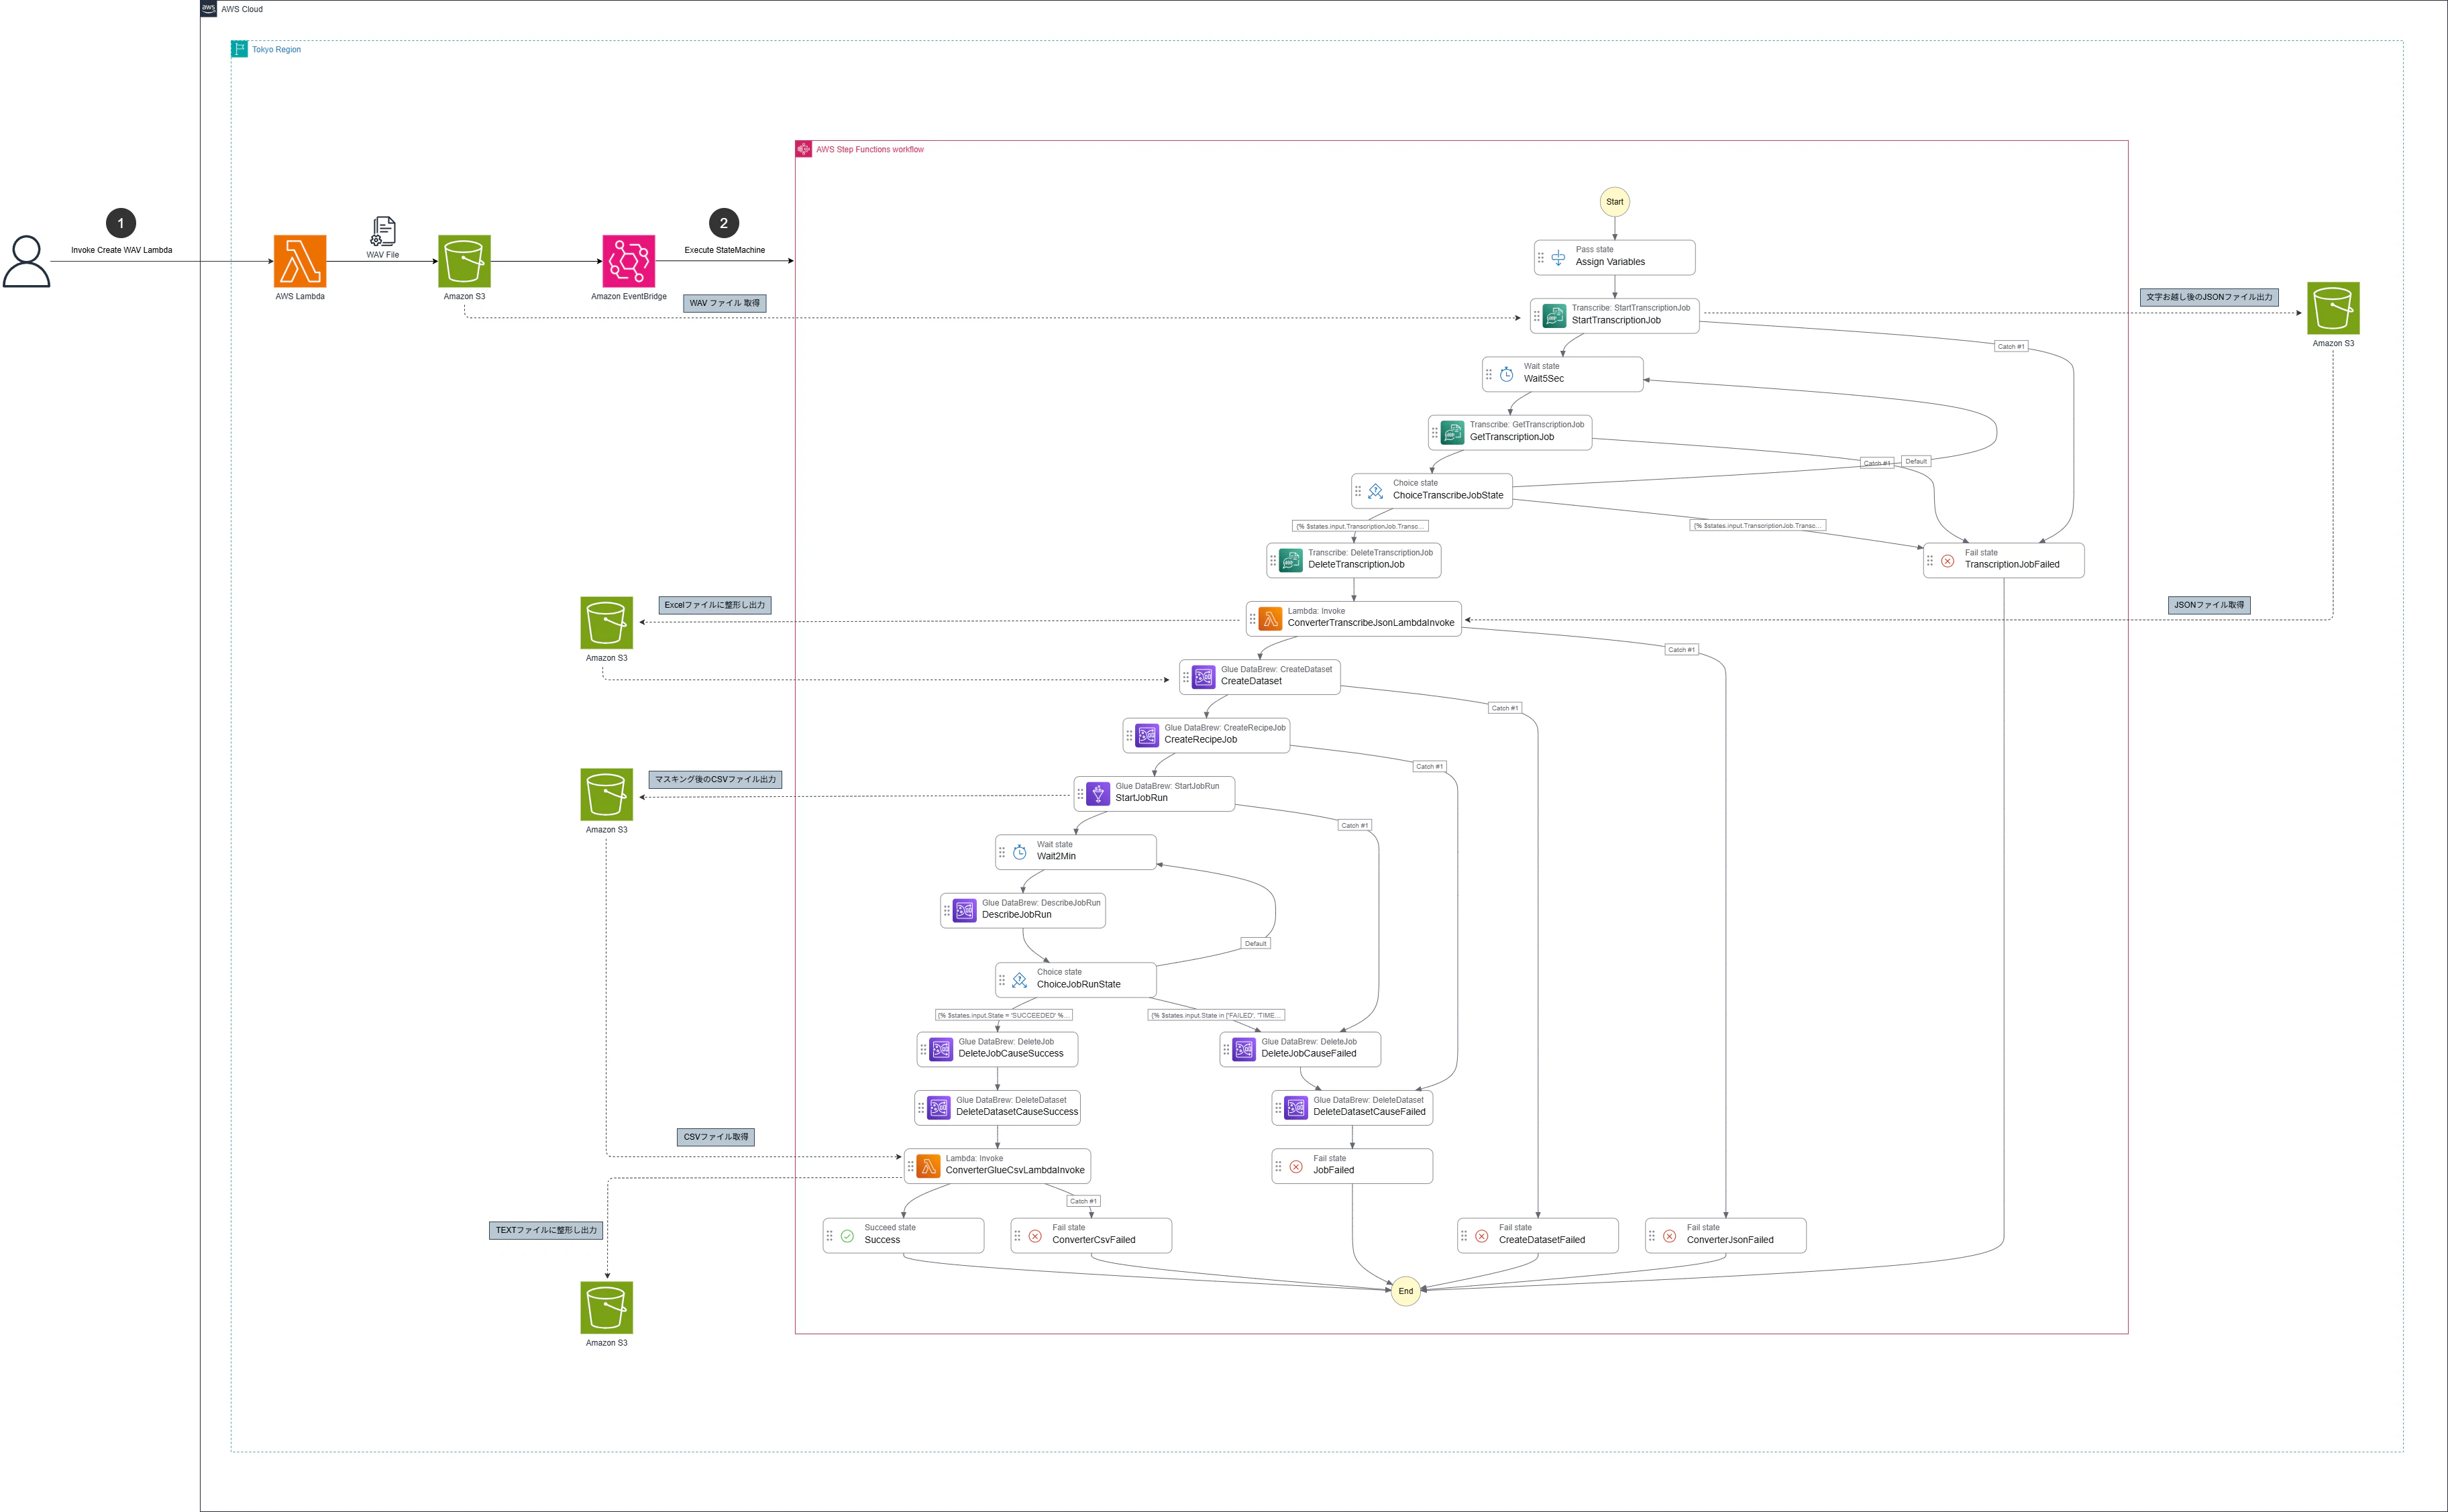Click the Default label on the Wait5Sec loop
This screenshot has height=1512, width=2448.
1916,461
